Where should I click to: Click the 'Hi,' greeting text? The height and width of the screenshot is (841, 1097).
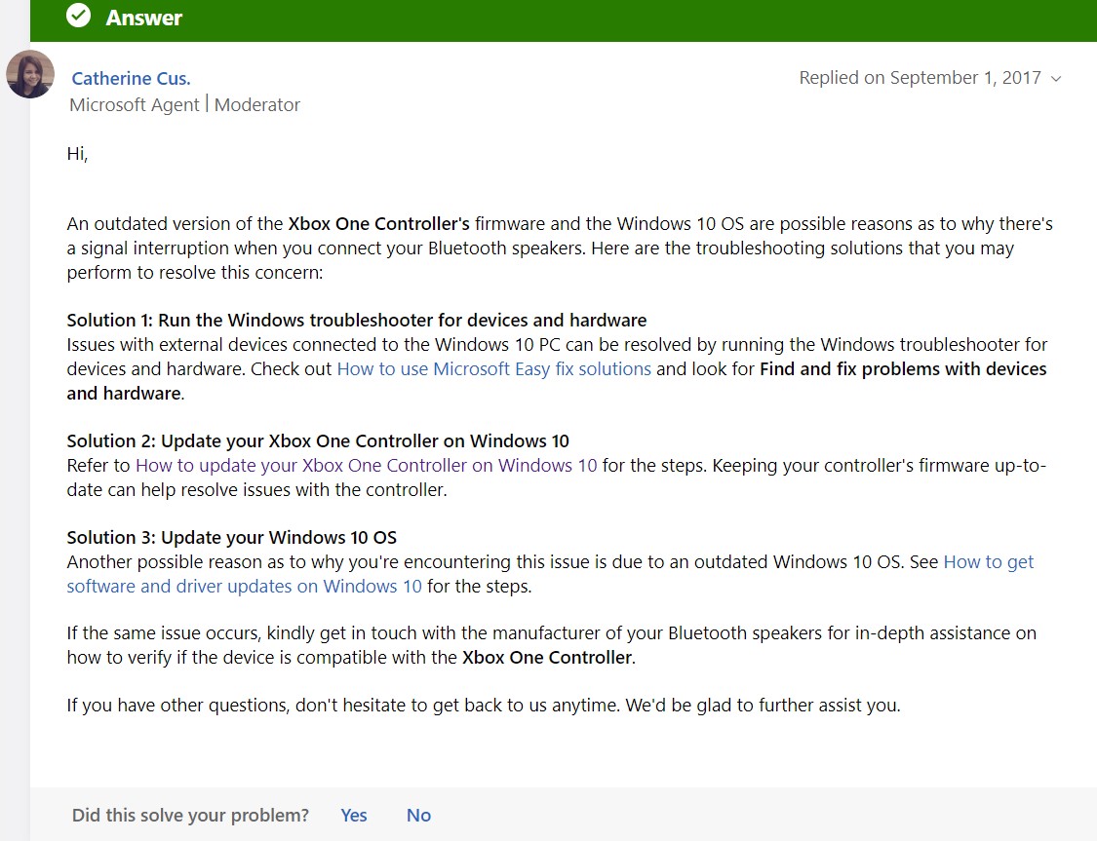coord(78,154)
